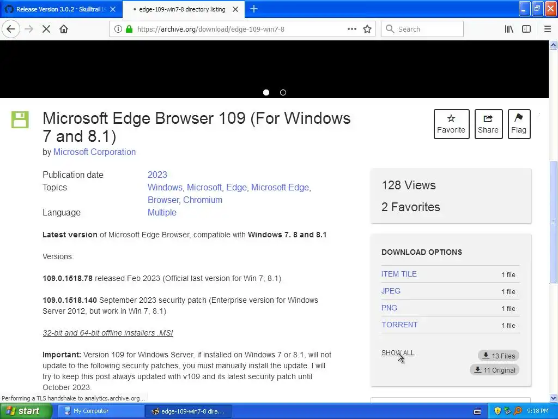Close the Release Version 3.0.2 tab
Image resolution: width=558 pixels, height=419 pixels.
(113, 9)
